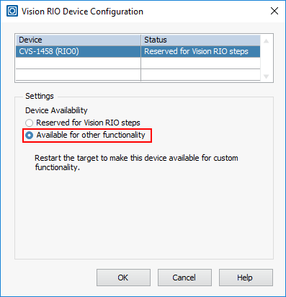Screen dimensions: 286x297
Task: Open Help for this dialog
Action: click(246, 278)
